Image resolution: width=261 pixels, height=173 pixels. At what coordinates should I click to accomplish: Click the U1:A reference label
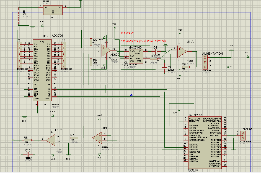coord(190,42)
